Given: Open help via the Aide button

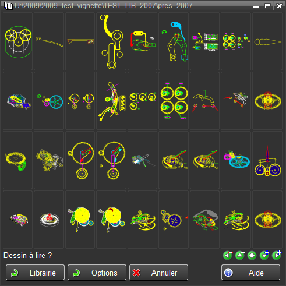Looking at the screenshot, I should pos(250,273).
